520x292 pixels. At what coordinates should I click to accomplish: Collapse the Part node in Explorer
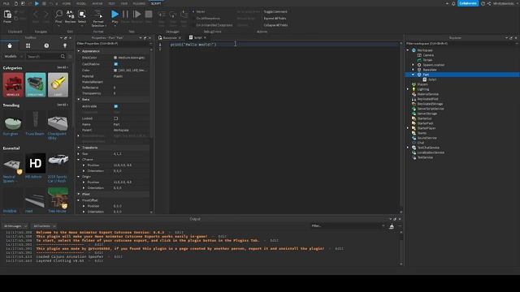[414, 75]
